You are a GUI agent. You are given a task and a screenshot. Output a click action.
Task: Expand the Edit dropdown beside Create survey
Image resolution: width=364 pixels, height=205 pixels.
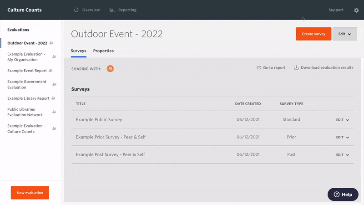pos(344,34)
